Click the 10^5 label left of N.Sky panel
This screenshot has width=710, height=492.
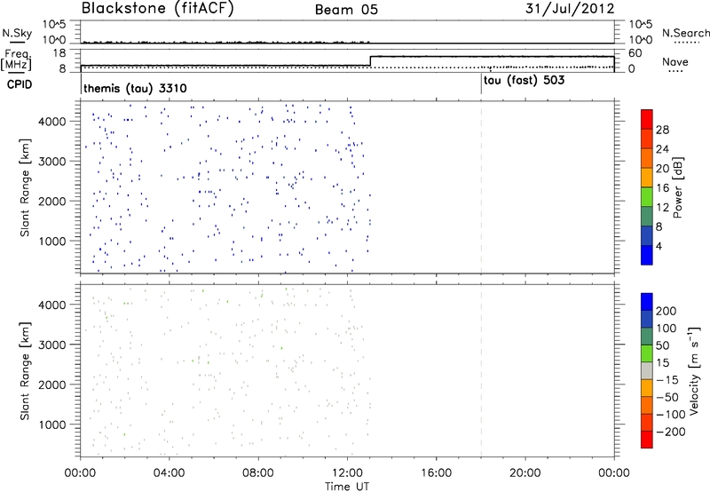pyautogui.click(x=54, y=25)
